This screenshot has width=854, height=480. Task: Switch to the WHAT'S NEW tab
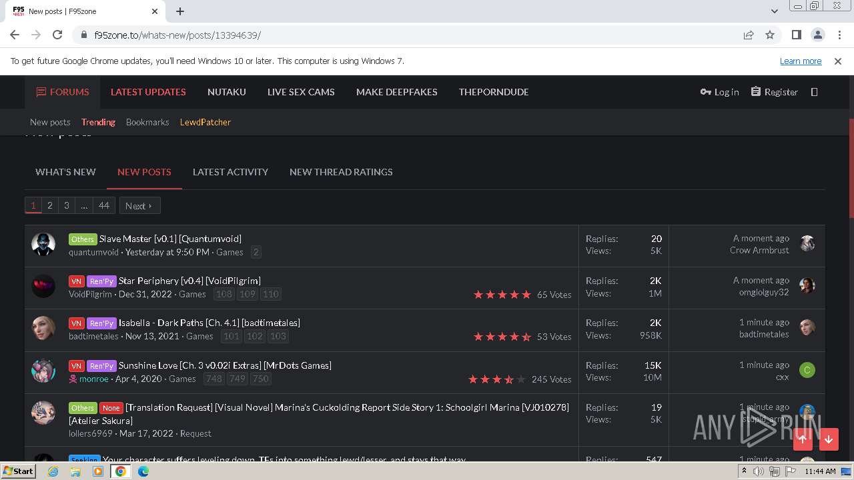tap(65, 172)
